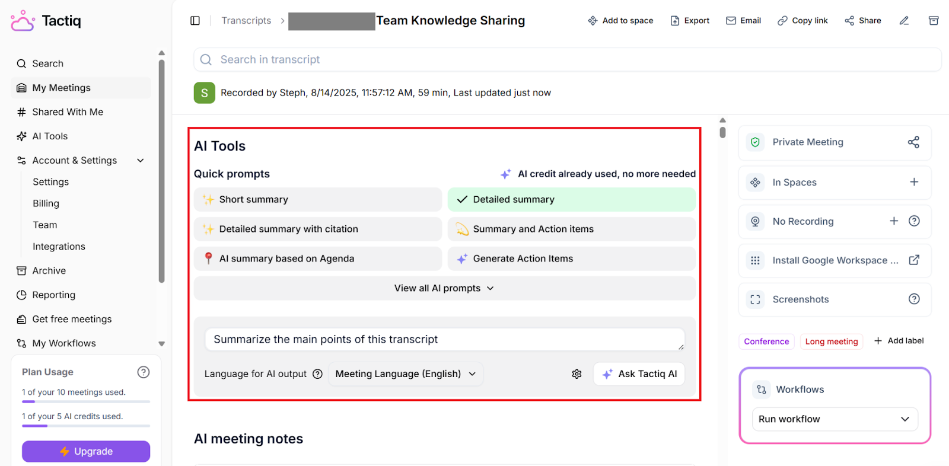The image size is (949, 466).
Task: Click the Long meeting label
Action: pos(832,341)
